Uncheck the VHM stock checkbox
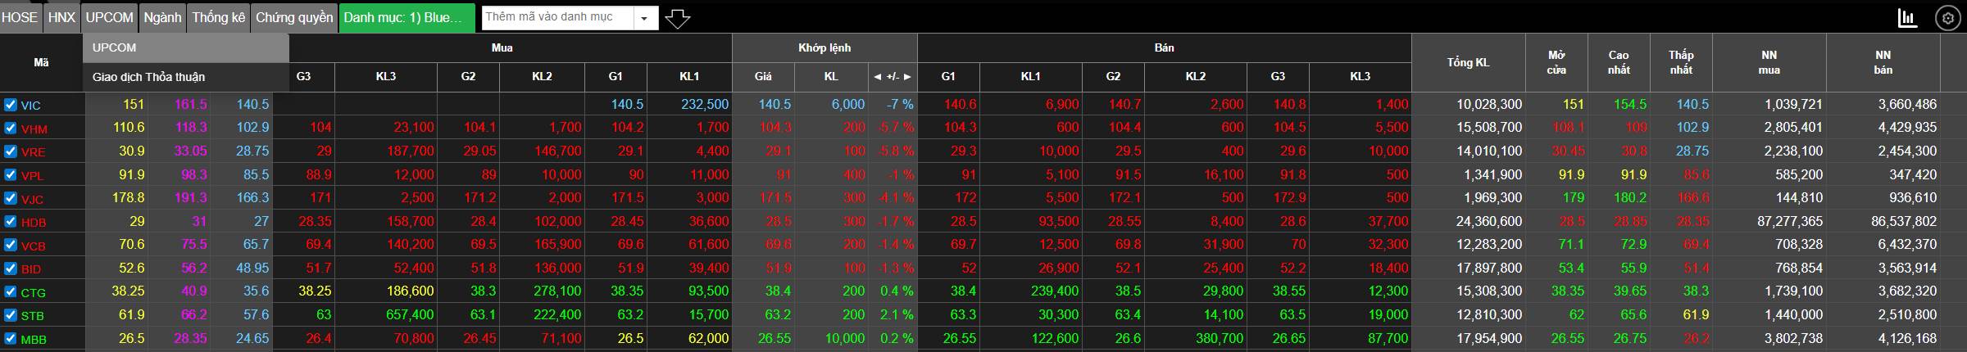Screen dimensions: 1967x352 [x=10, y=128]
